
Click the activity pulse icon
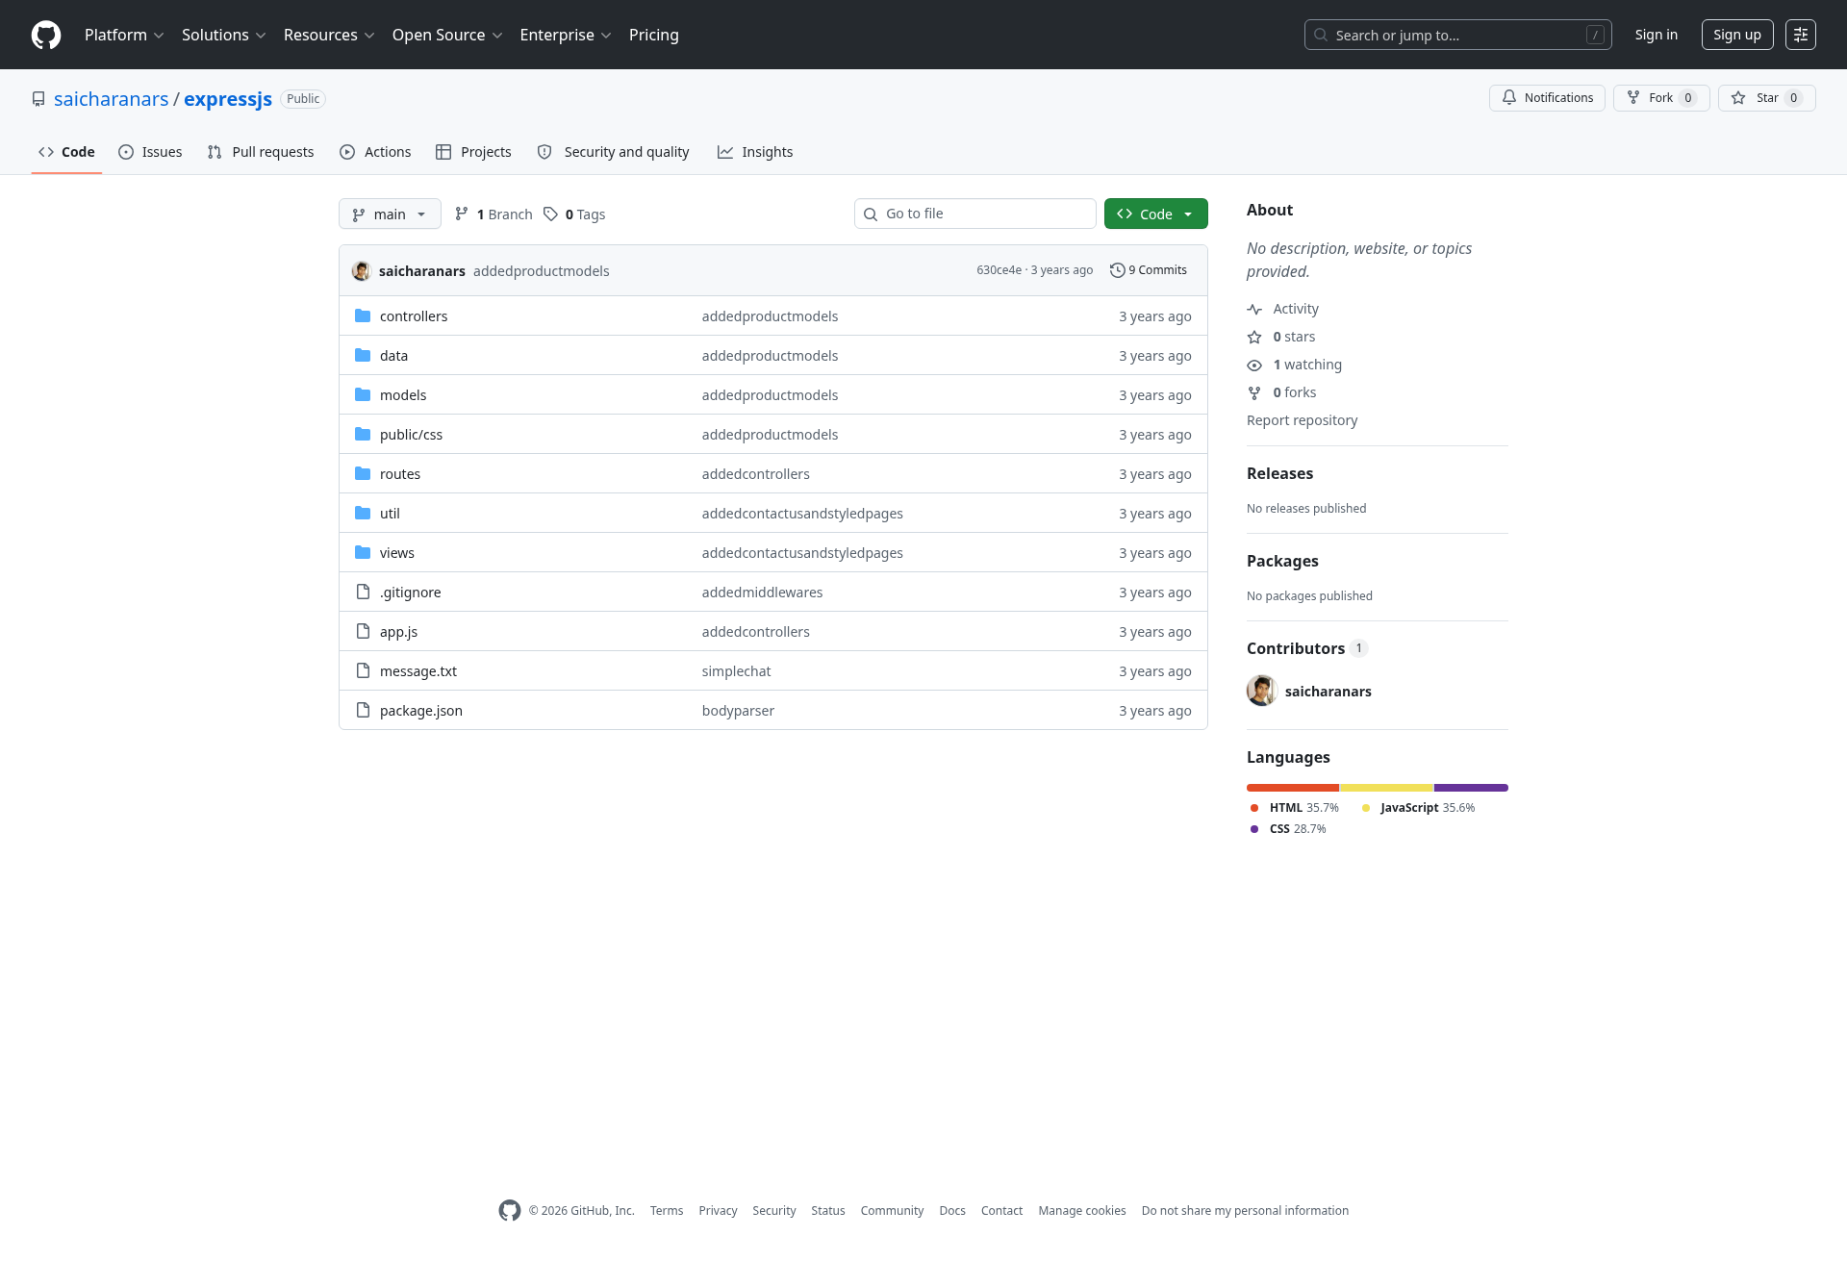[x=1254, y=309]
